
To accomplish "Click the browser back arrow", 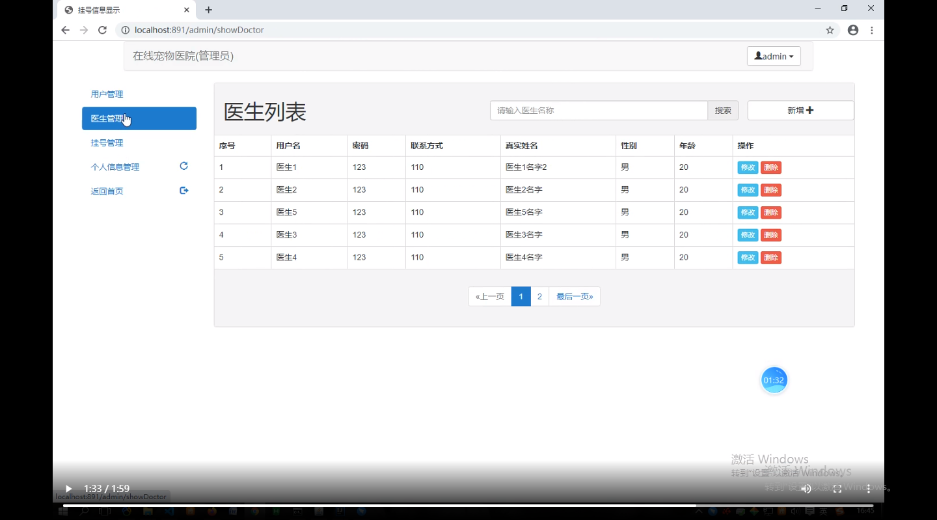I will 65,30.
